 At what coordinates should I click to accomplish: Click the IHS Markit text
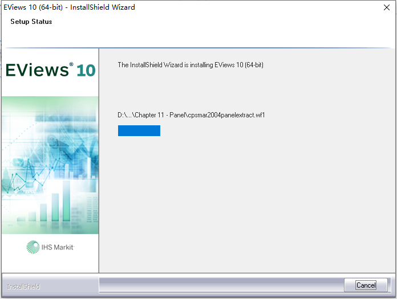pos(58,247)
